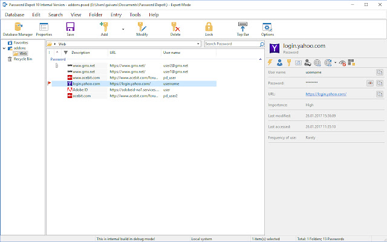Click the Modify key-with-pencil icon

coord(142,27)
